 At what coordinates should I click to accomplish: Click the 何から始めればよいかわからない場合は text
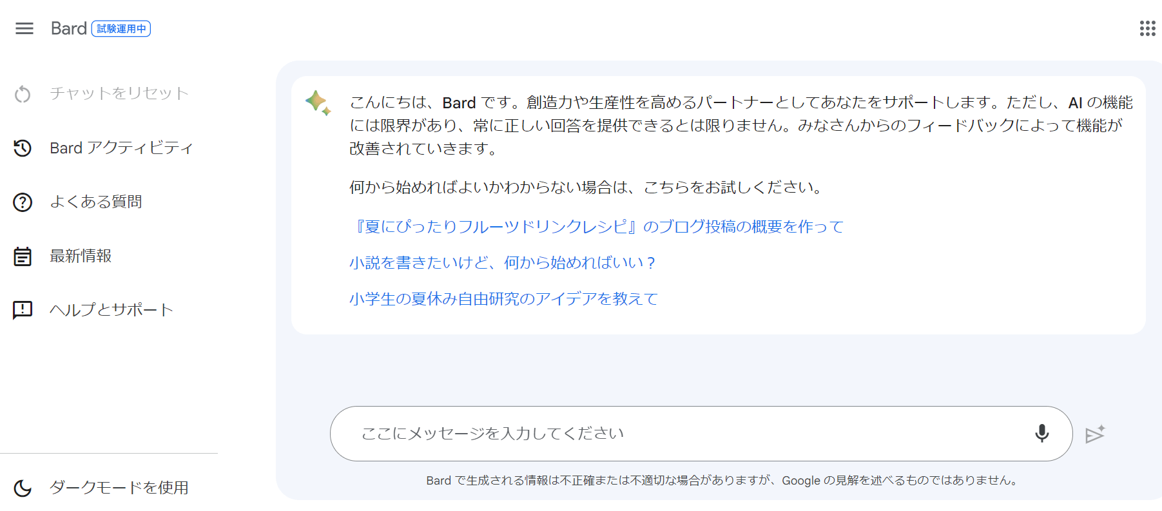pyautogui.click(x=586, y=188)
